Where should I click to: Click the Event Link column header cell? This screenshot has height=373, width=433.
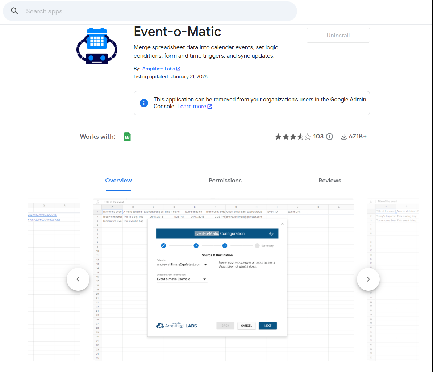coord(297,212)
